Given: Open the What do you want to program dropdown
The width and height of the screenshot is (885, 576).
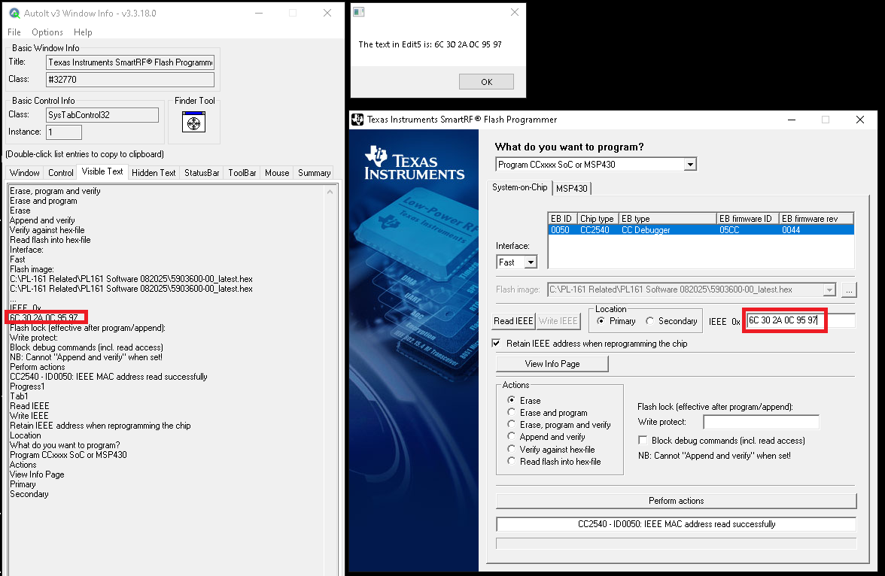Looking at the screenshot, I should coord(690,165).
